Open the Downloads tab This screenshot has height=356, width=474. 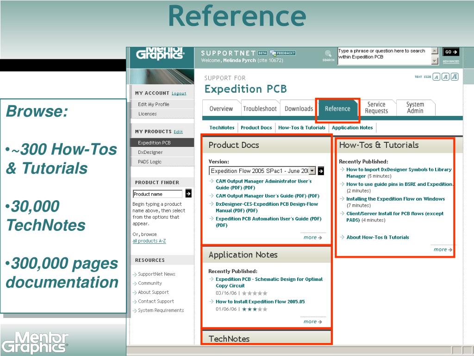299,108
